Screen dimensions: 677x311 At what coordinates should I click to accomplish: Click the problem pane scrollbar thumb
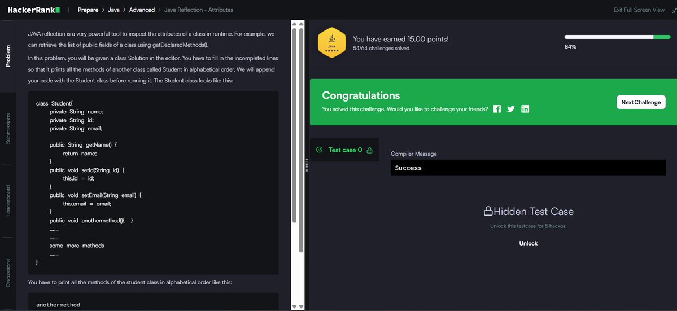[x=295, y=126]
